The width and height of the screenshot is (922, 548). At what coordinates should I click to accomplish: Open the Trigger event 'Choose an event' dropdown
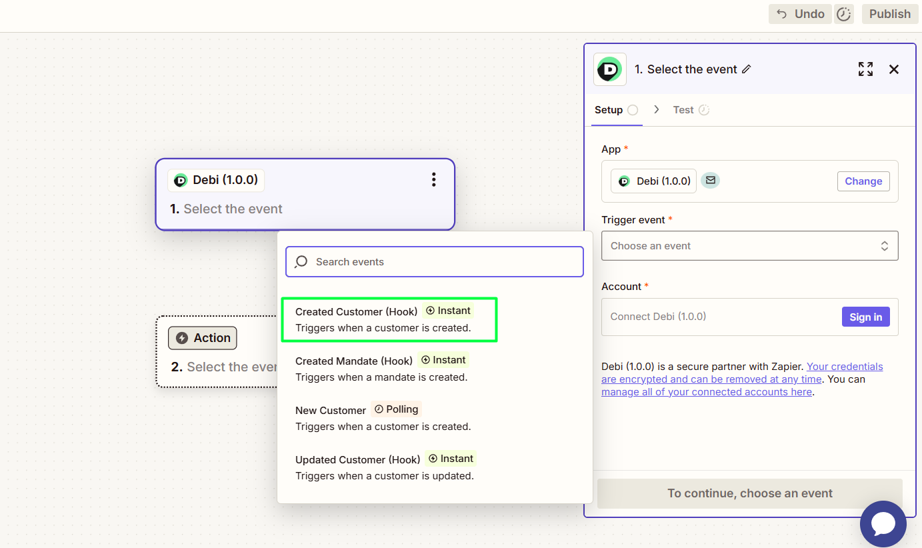pos(749,246)
